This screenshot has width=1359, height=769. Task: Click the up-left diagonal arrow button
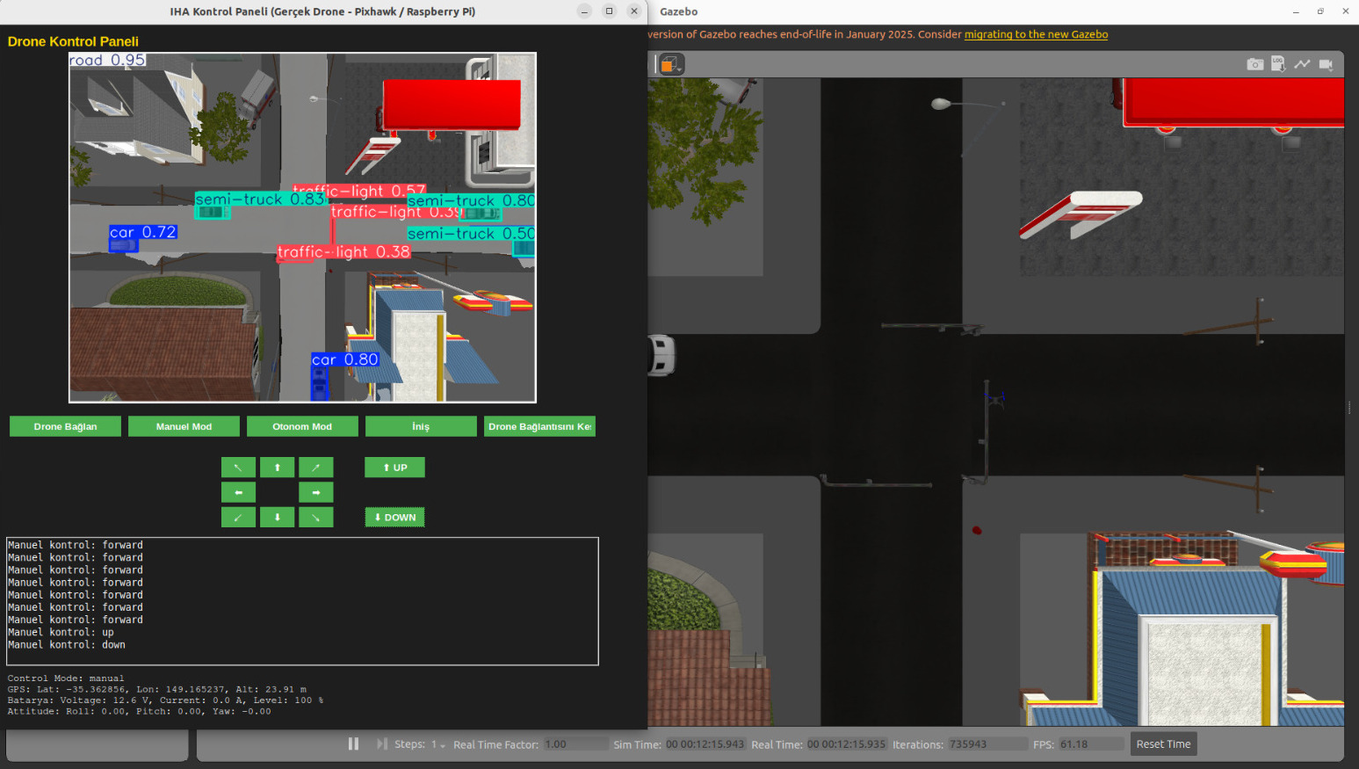[x=238, y=468]
